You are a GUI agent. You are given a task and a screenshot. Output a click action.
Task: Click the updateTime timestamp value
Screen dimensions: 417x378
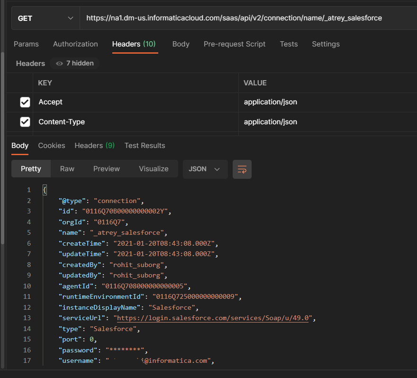coord(164,254)
